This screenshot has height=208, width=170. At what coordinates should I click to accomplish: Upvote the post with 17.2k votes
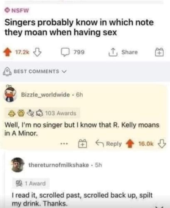click(x=7, y=52)
